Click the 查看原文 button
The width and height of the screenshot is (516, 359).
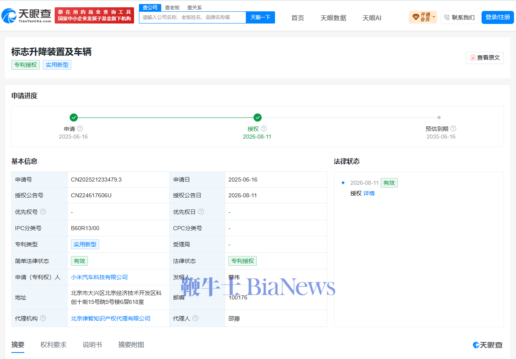485,58
